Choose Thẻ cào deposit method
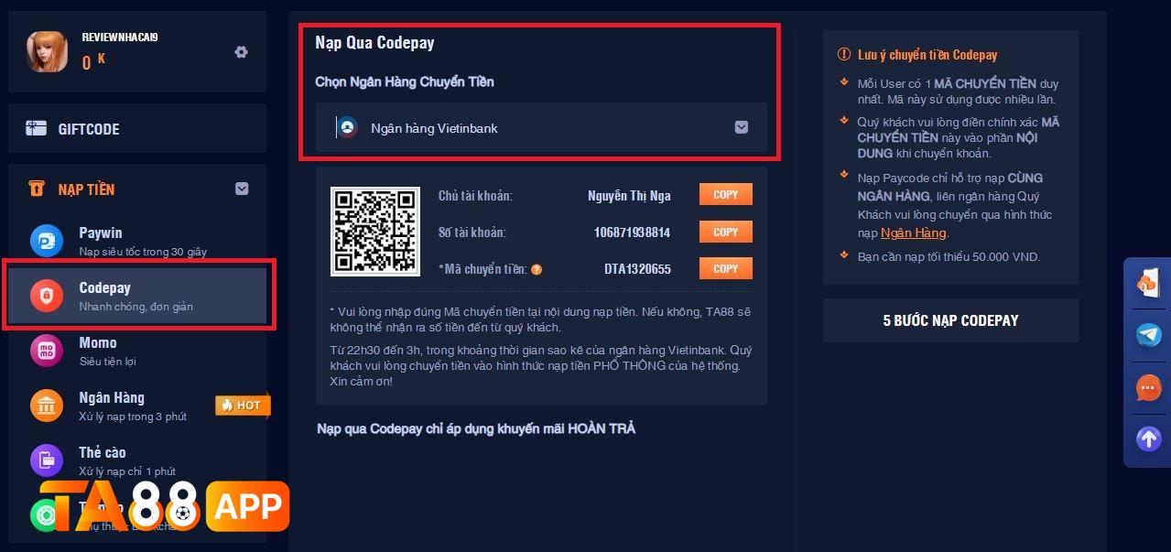1171x552 pixels. pyautogui.click(x=137, y=460)
